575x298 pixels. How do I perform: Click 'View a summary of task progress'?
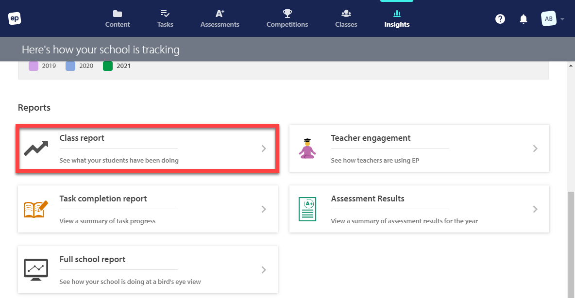(x=107, y=221)
